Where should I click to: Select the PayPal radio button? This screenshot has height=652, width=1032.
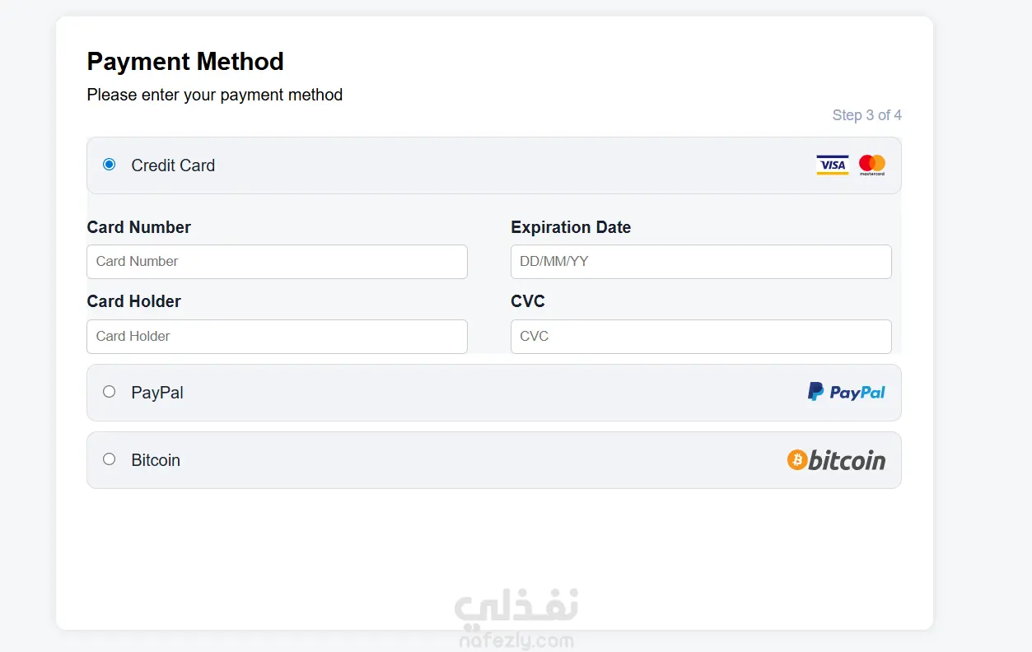click(109, 392)
